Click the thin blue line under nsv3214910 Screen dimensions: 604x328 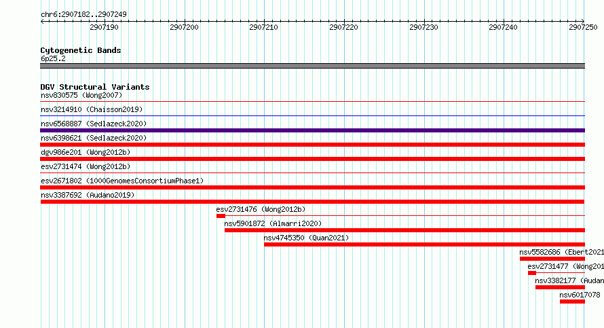[x=312, y=115]
